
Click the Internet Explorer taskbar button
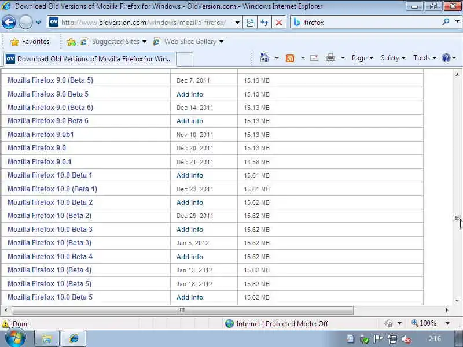tap(74, 338)
